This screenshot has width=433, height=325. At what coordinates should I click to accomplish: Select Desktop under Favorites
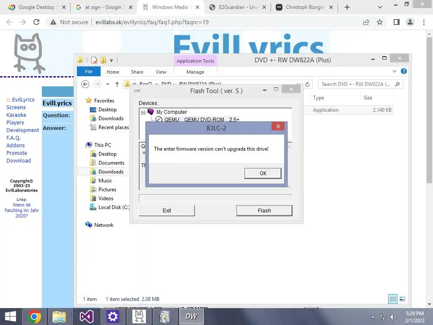107,110
